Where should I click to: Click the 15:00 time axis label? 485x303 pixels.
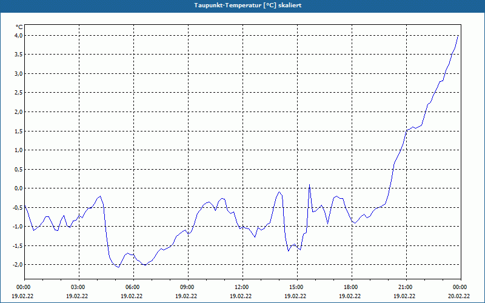297,287
